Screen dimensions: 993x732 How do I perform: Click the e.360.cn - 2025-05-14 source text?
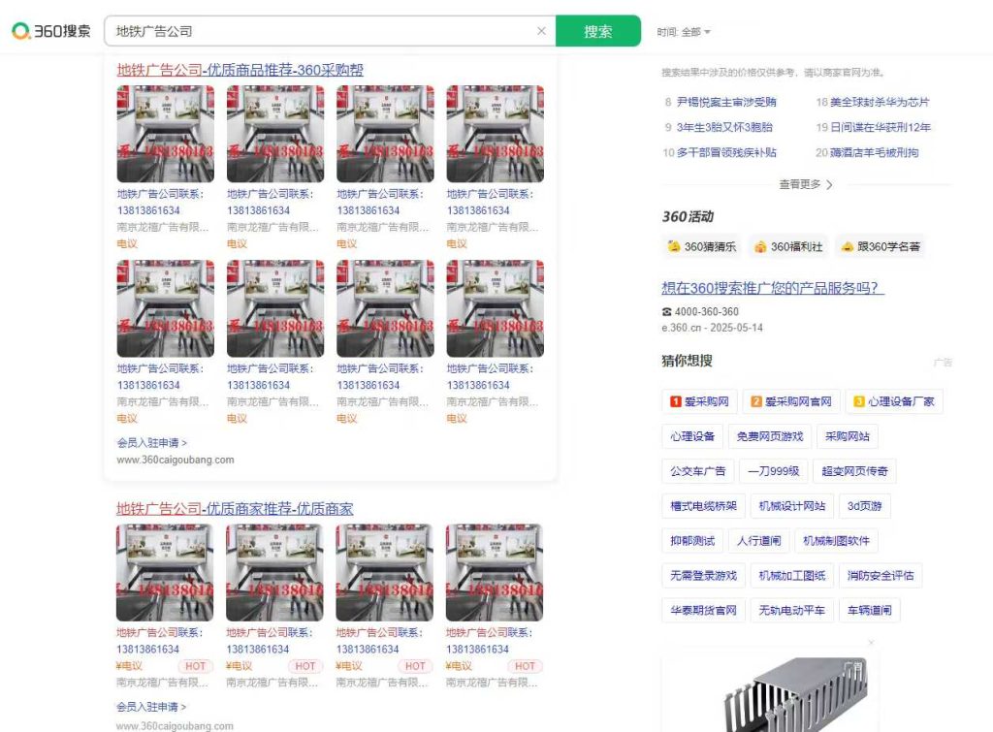(713, 328)
